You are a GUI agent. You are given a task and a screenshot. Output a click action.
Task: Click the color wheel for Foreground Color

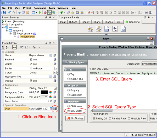point(51,92)
